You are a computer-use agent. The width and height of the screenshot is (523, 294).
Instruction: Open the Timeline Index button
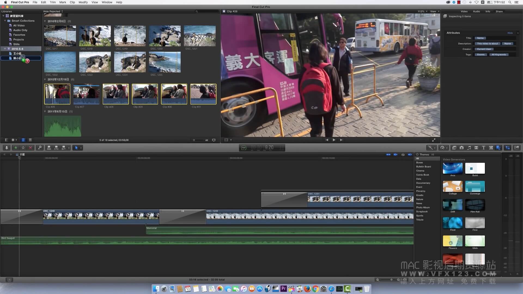[x=9, y=280]
